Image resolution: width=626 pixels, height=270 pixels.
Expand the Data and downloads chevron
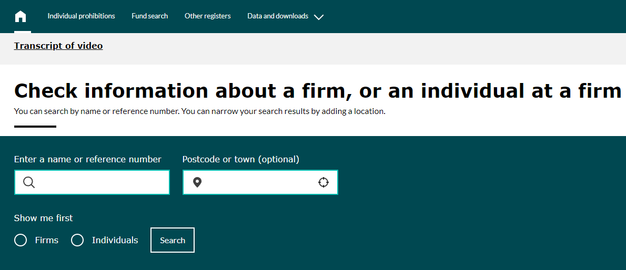[319, 17]
